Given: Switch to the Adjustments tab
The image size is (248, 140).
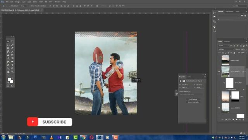Looking at the screenshot, I should pos(229,11).
